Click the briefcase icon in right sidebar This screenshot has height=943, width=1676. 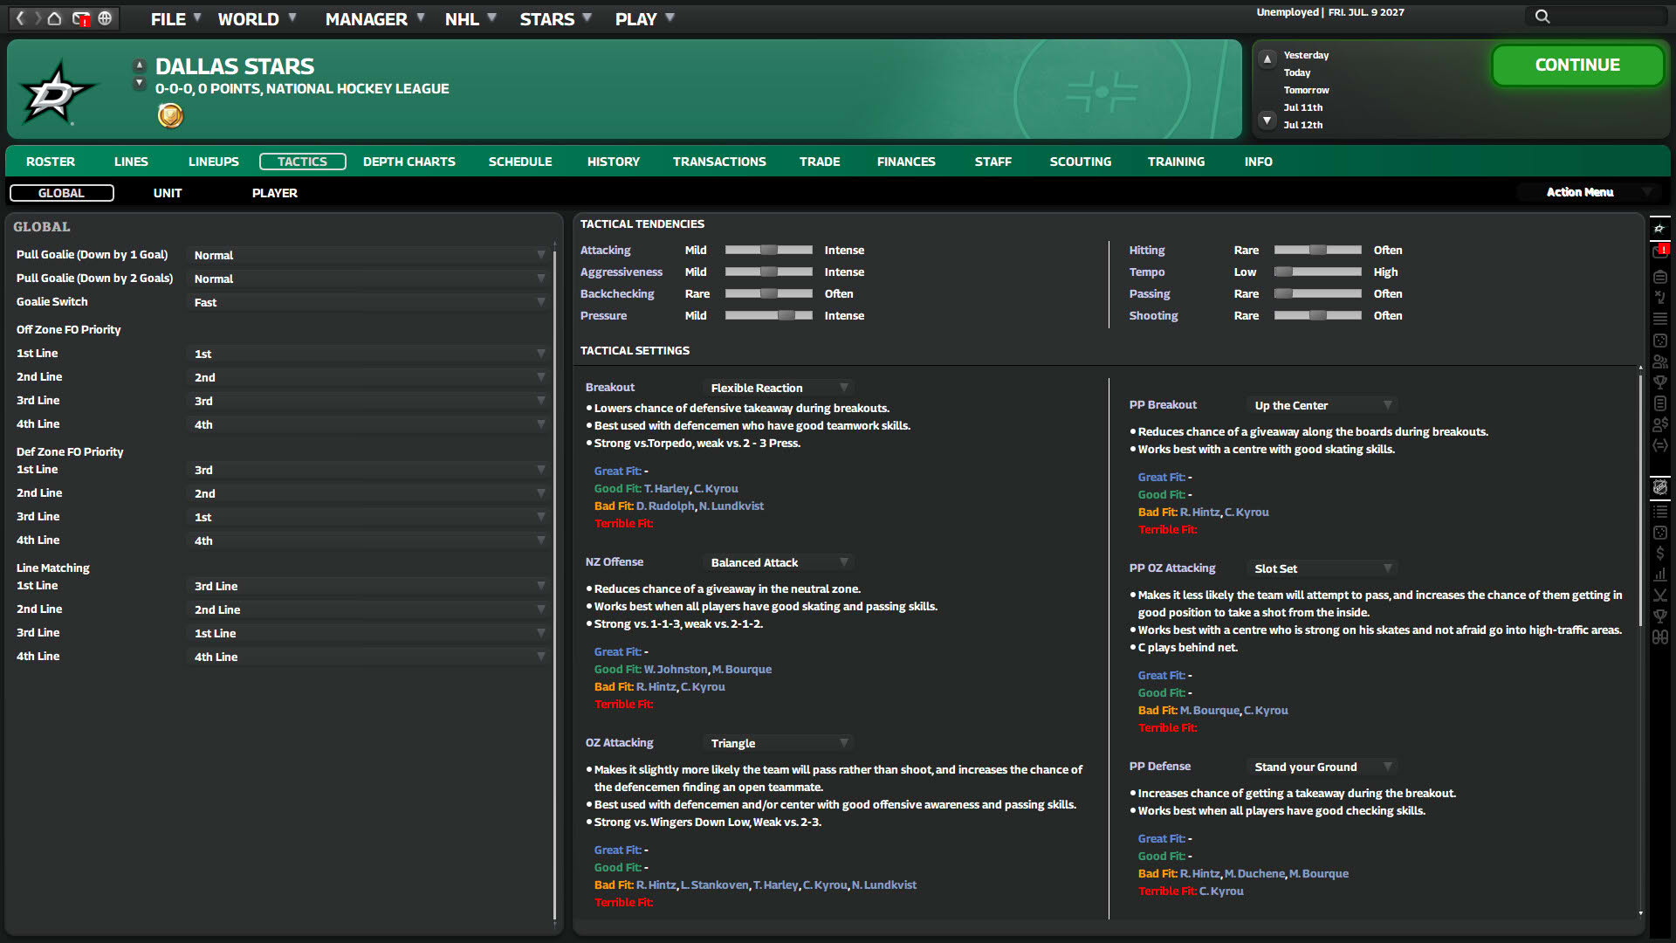pos(1659,277)
